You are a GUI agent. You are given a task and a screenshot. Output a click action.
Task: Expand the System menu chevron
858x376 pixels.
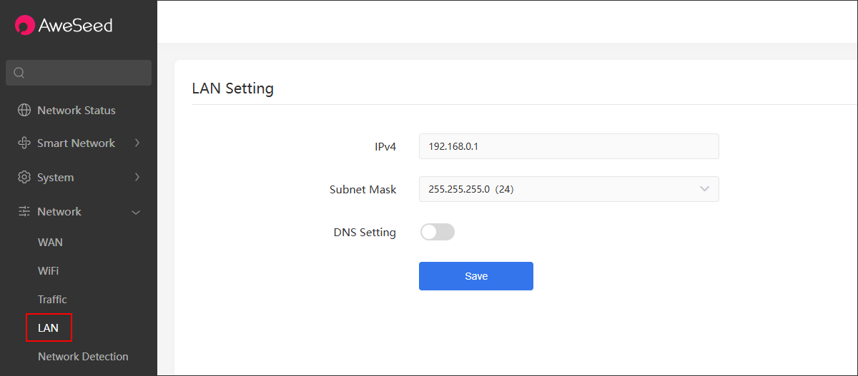pos(137,177)
